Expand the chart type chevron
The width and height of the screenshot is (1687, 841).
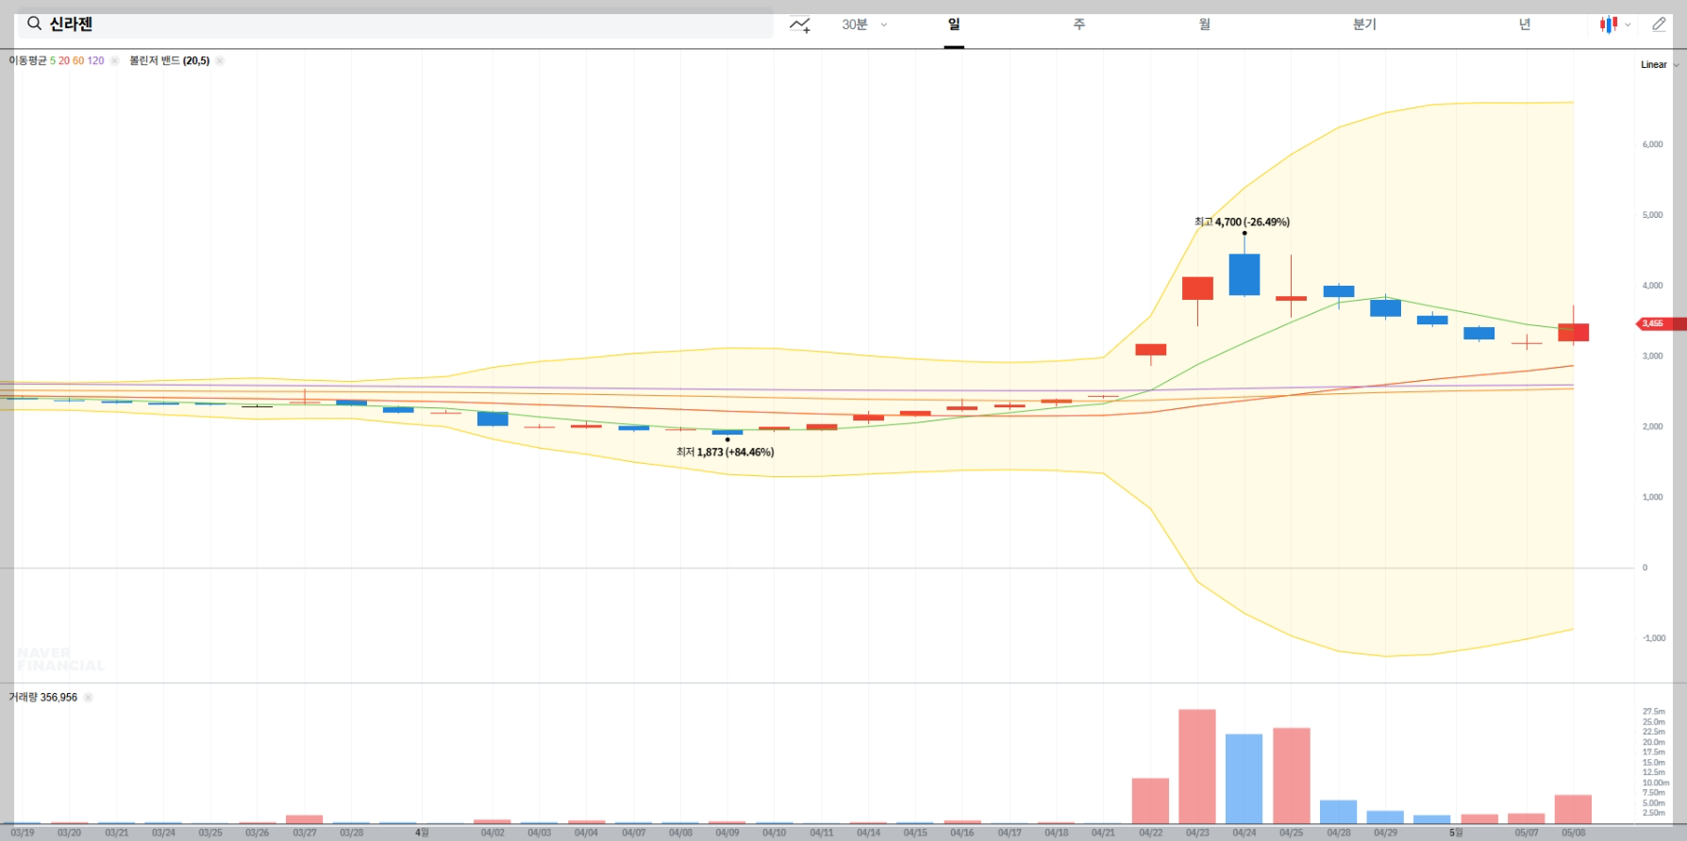coord(1628,25)
